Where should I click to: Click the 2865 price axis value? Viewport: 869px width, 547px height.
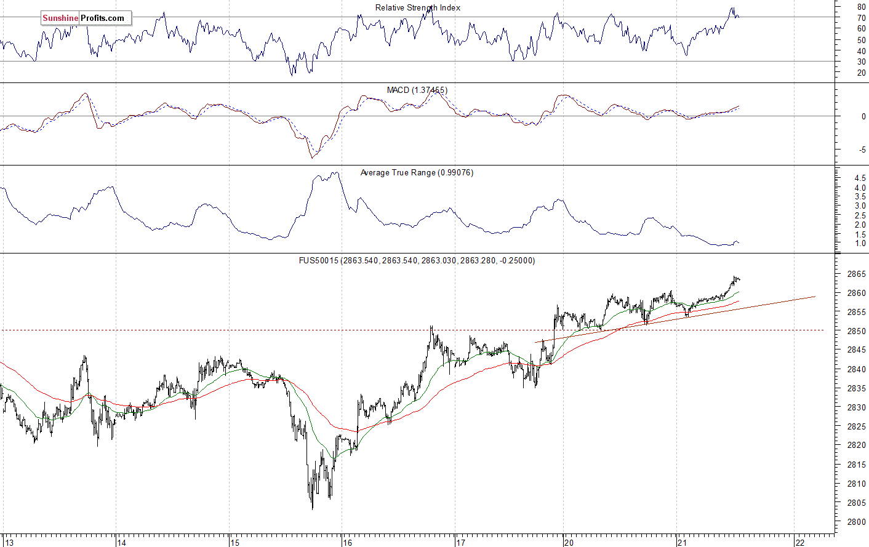point(857,274)
